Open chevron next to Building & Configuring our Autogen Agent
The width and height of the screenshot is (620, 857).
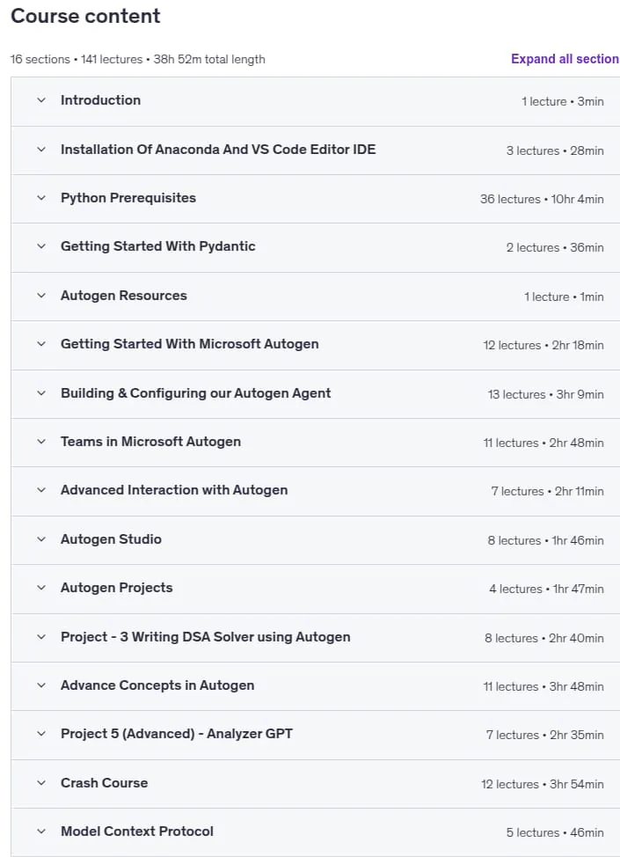point(41,393)
